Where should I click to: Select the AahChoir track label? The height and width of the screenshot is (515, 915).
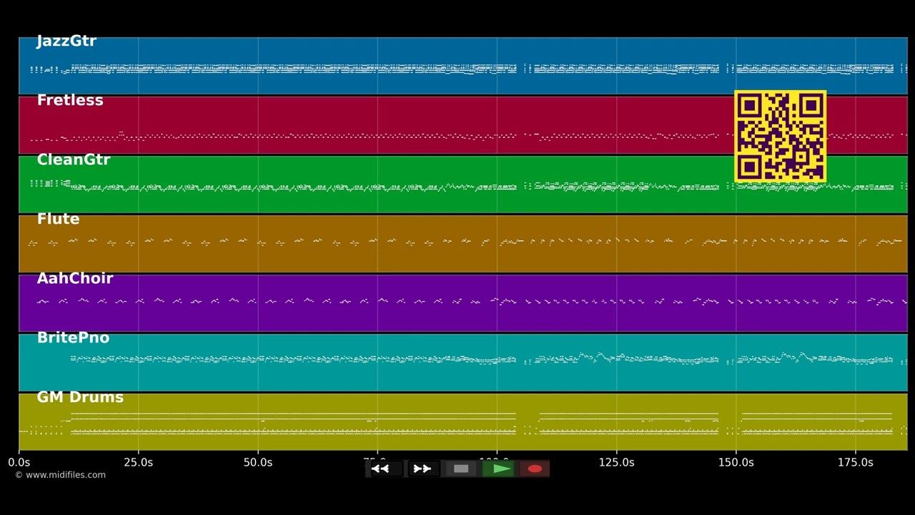click(75, 279)
